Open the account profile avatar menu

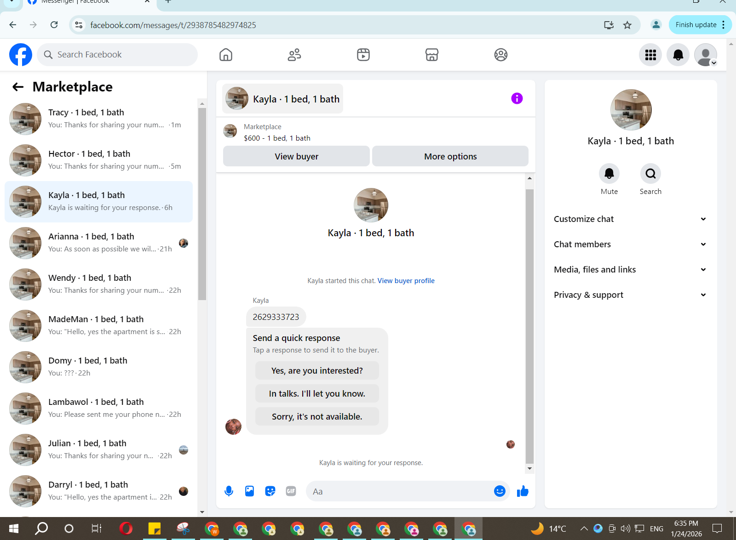pyautogui.click(x=706, y=55)
